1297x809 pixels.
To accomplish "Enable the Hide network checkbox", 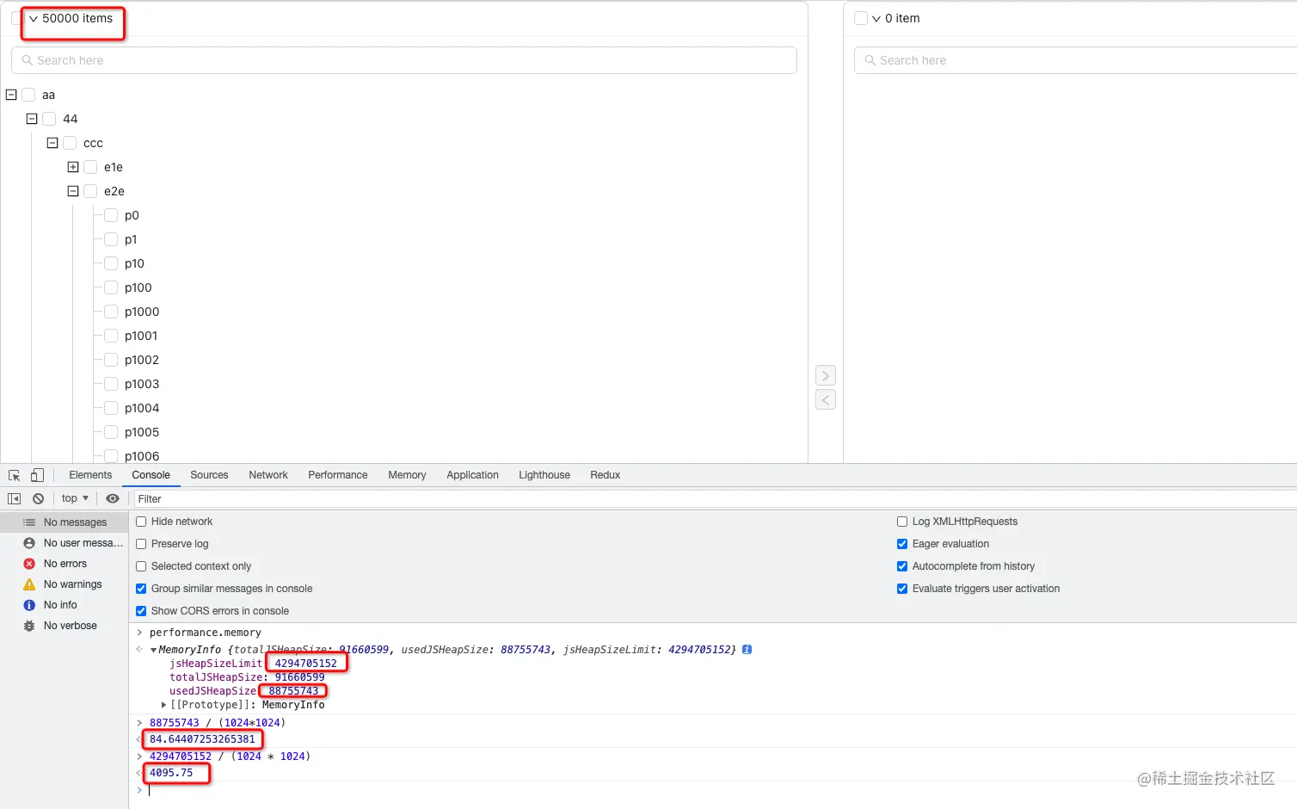I will click(141, 522).
